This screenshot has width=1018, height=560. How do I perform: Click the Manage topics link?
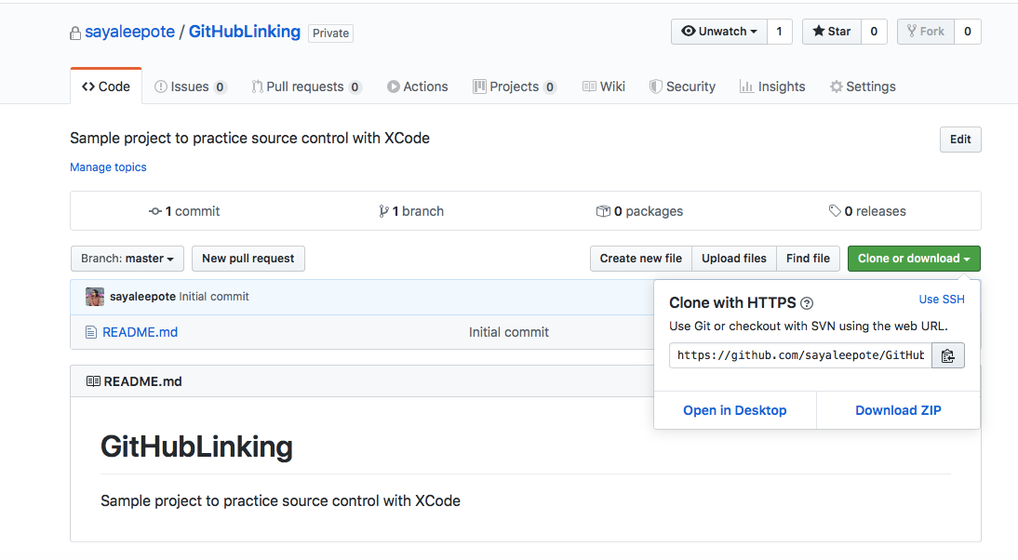point(108,167)
